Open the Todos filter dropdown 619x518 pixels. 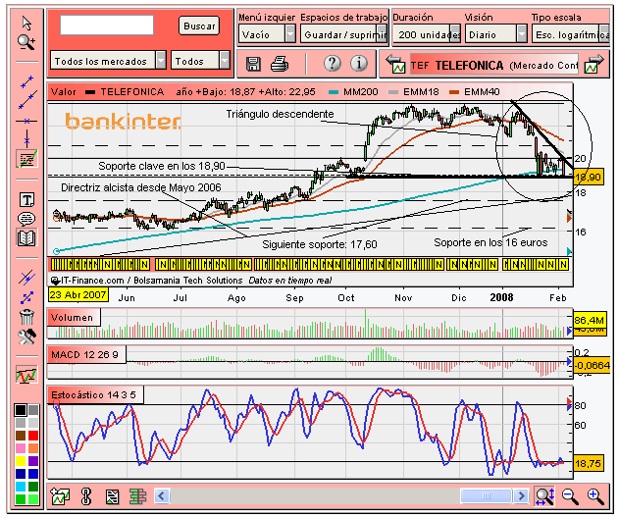point(200,61)
